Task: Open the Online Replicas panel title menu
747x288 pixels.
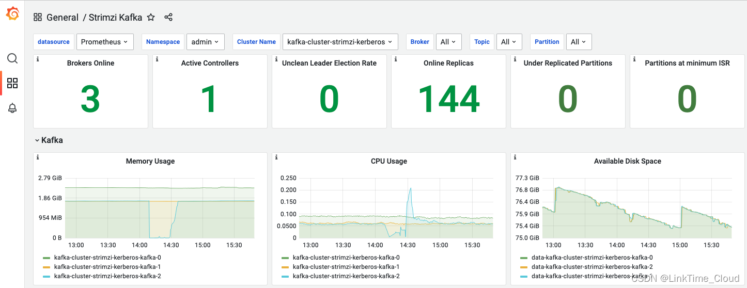Action: [x=448, y=63]
